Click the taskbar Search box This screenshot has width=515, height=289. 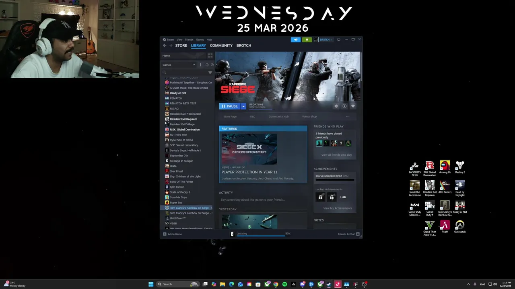(178, 284)
